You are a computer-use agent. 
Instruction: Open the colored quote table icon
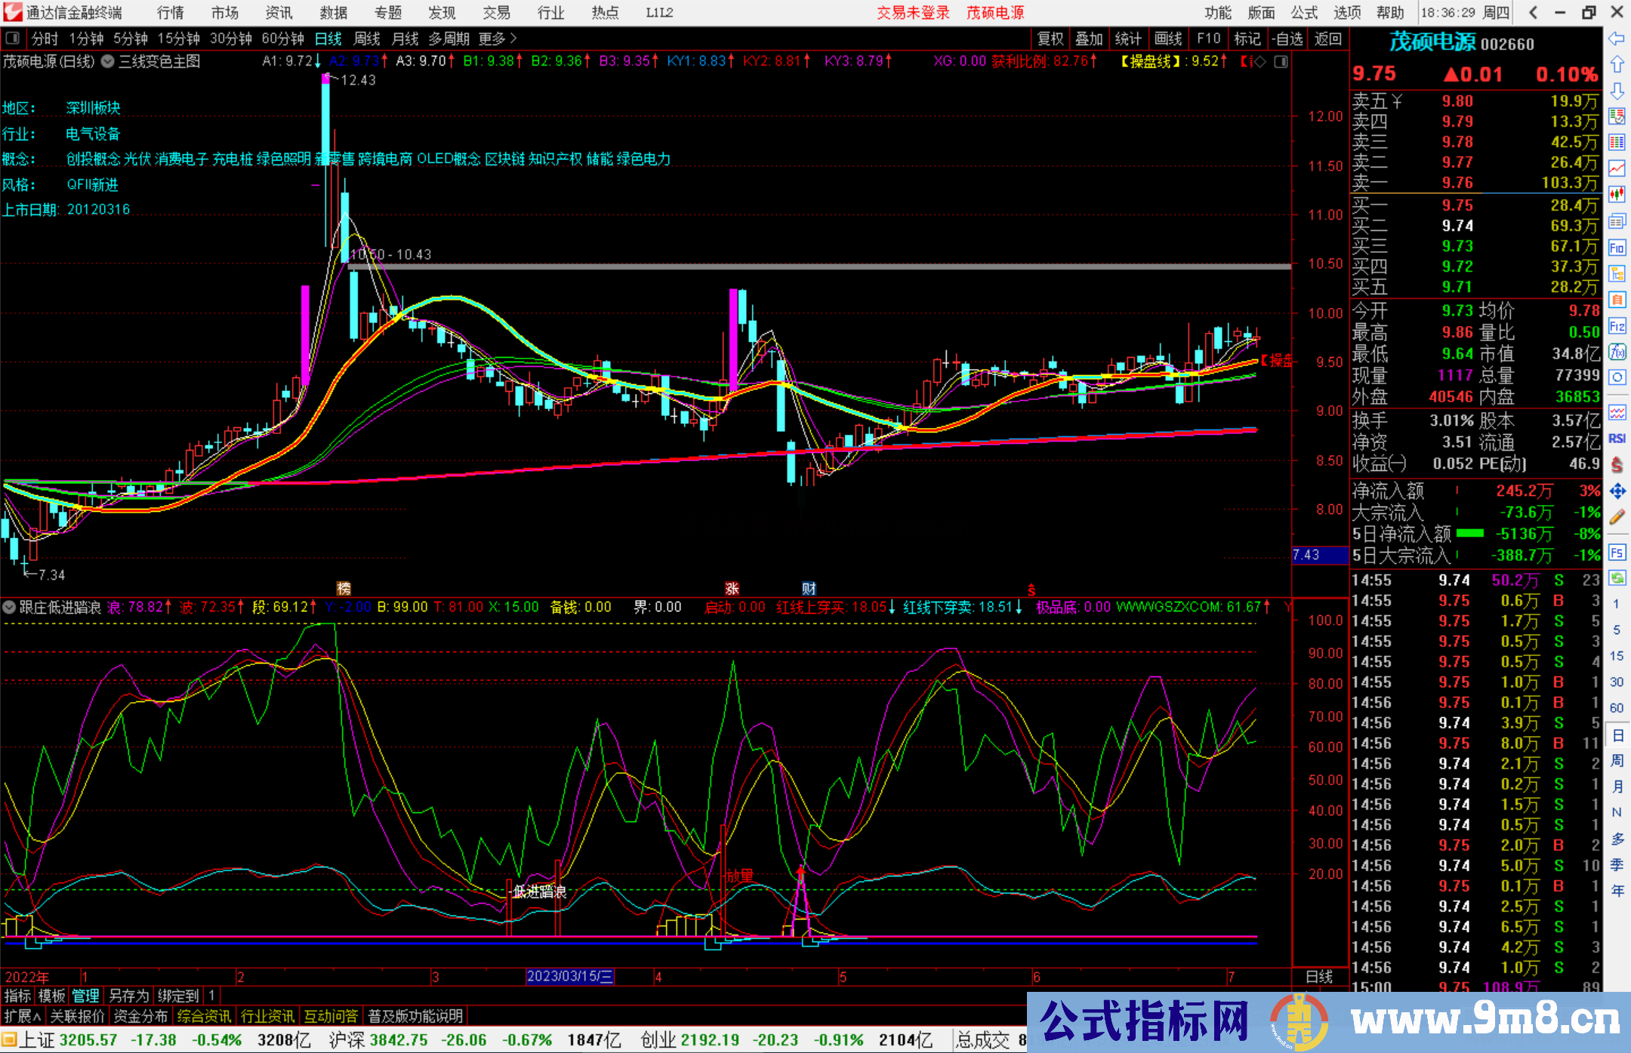click(1617, 142)
